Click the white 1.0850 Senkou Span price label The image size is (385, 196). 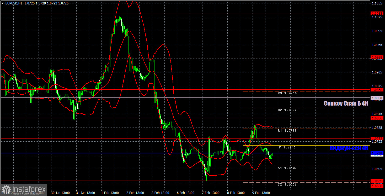[377, 98]
